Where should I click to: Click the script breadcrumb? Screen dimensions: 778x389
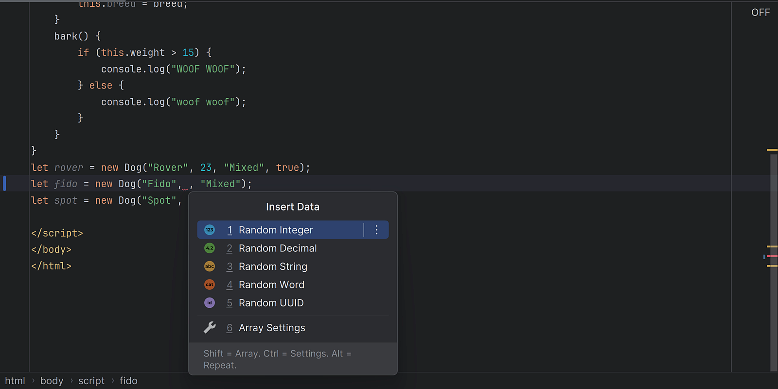[x=91, y=381]
